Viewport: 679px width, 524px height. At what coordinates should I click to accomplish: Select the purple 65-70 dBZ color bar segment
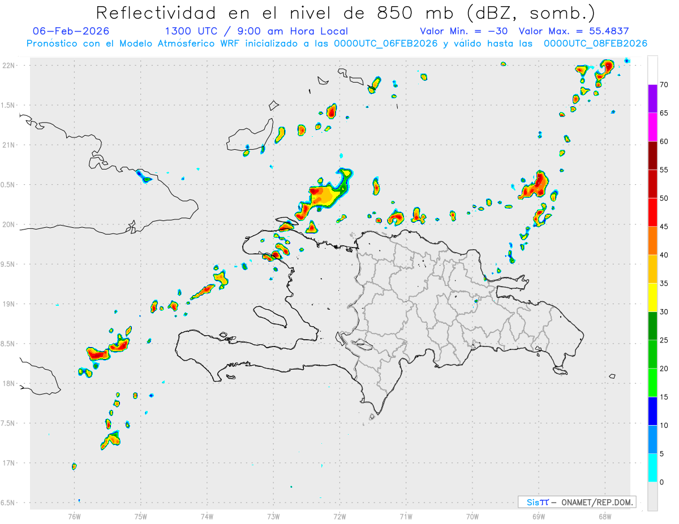point(652,99)
